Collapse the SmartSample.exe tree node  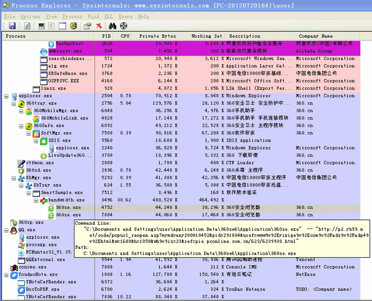click(x=29, y=193)
